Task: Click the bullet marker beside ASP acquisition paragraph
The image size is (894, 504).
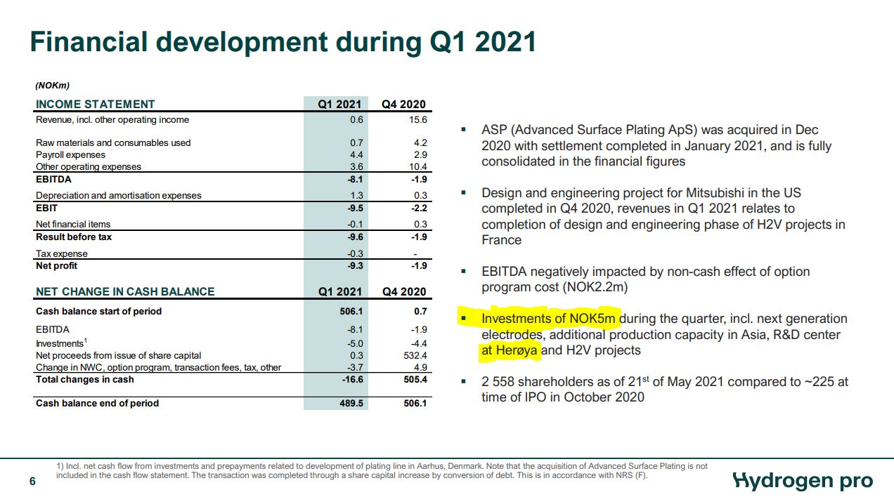Action: (463, 131)
